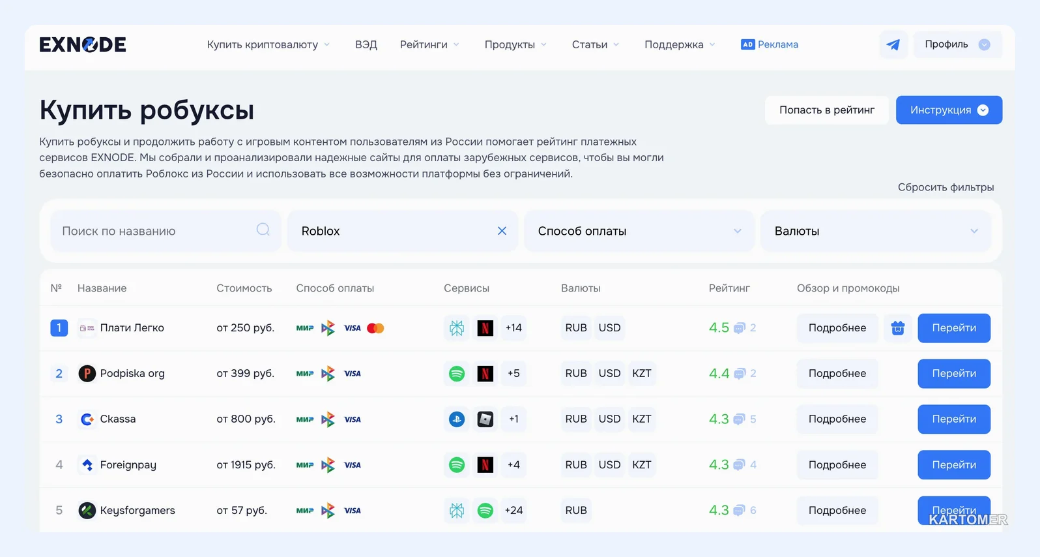Expand the Купить криптовалюту menu

point(268,44)
